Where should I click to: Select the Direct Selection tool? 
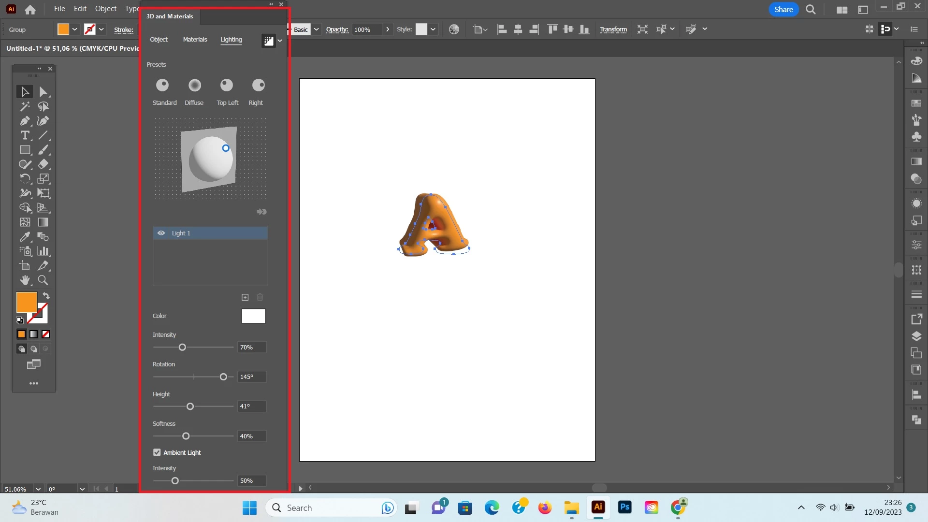pos(43,92)
